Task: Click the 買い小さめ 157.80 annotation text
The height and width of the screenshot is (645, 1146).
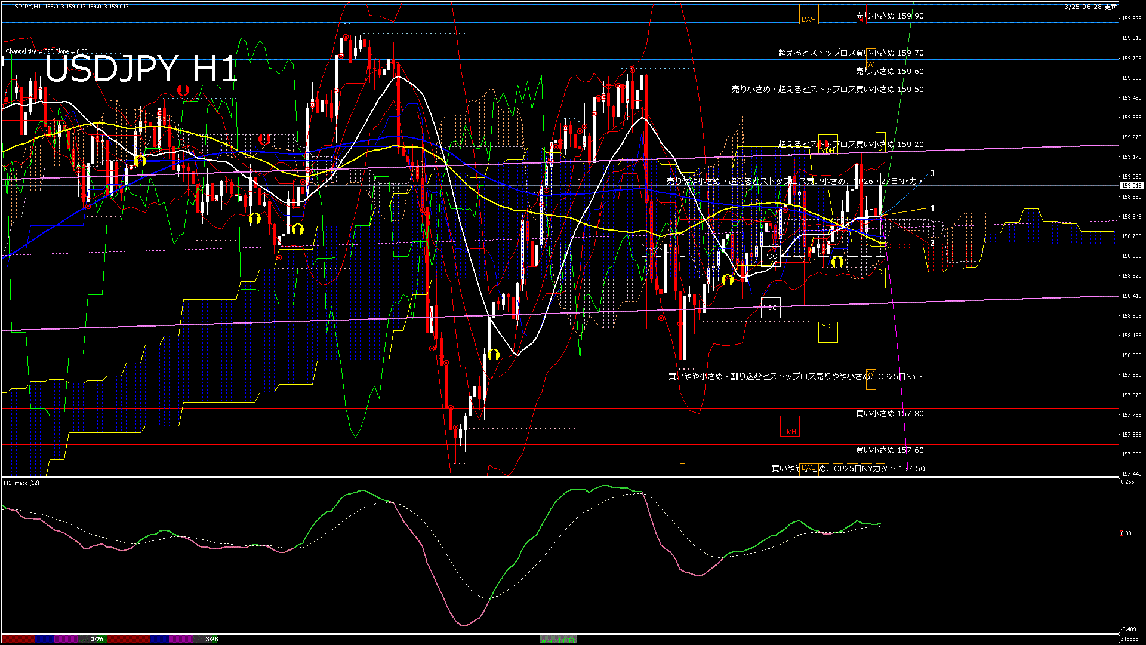Action: point(889,413)
